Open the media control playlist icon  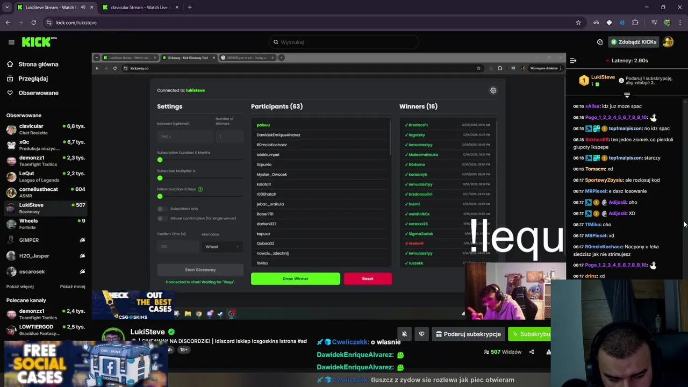click(654, 23)
